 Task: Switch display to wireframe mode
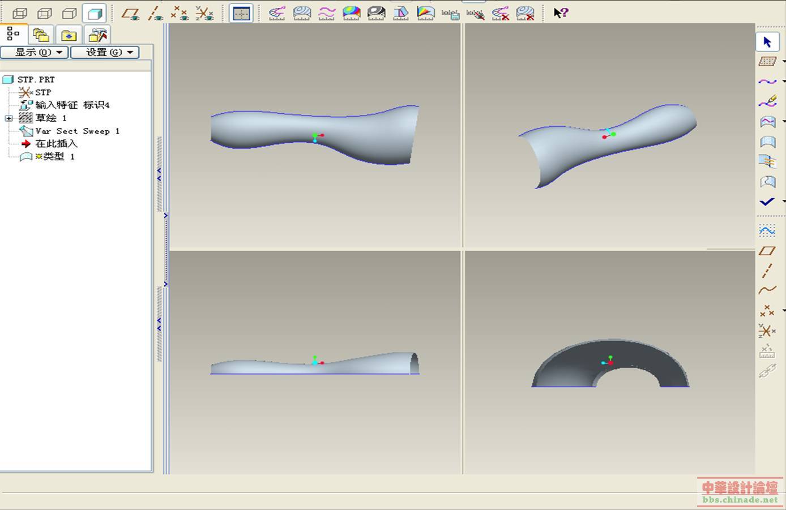click(20, 13)
